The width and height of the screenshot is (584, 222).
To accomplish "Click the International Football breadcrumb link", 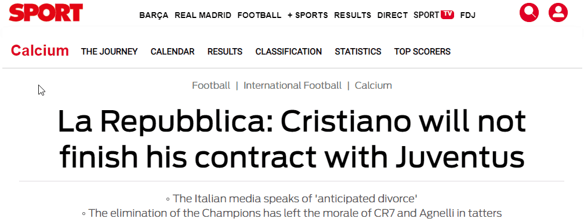I will (x=292, y=86).
